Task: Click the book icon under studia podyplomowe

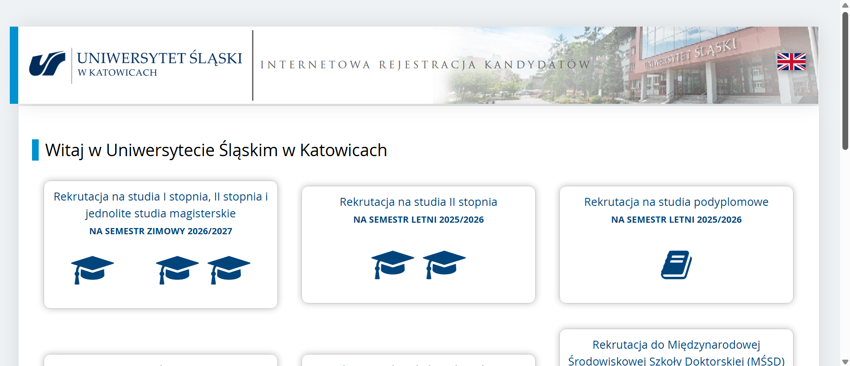Action: tap(676, 265)
